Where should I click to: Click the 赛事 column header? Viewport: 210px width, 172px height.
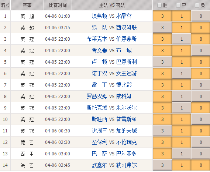[x=27, y=5]
